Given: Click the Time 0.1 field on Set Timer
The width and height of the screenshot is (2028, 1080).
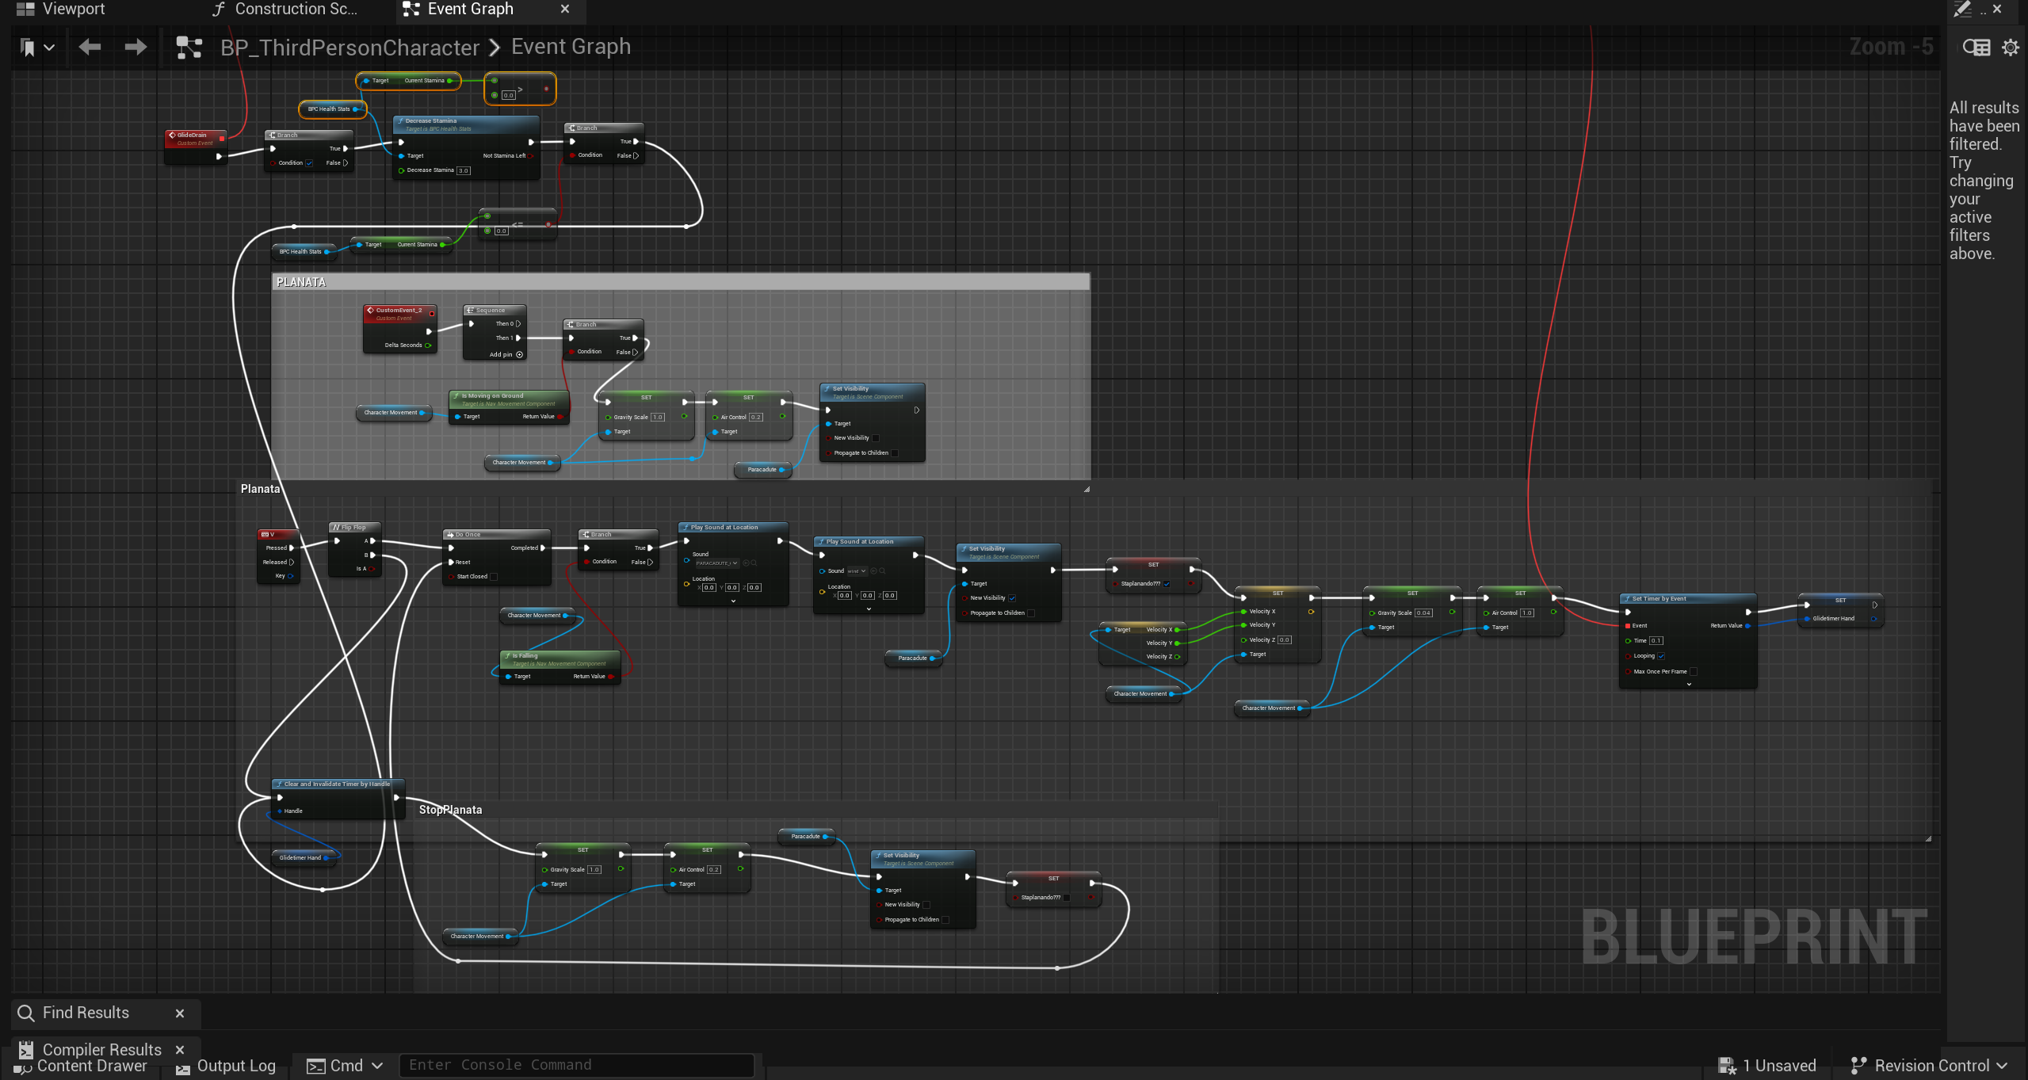Looking at the screenshot, I should coord(1656,641).
